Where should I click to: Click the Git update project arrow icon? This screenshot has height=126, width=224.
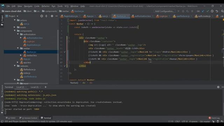203,11
